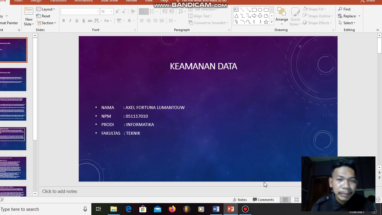Open the font name combo box
Screen dimensions: 382x215
[x=80, y=12]
